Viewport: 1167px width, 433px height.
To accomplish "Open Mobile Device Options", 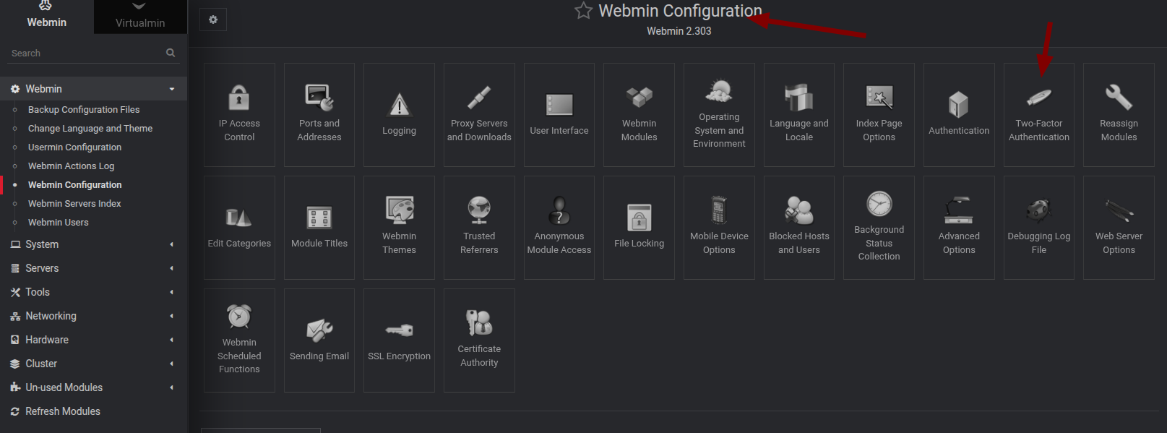I will click(719, 228).
